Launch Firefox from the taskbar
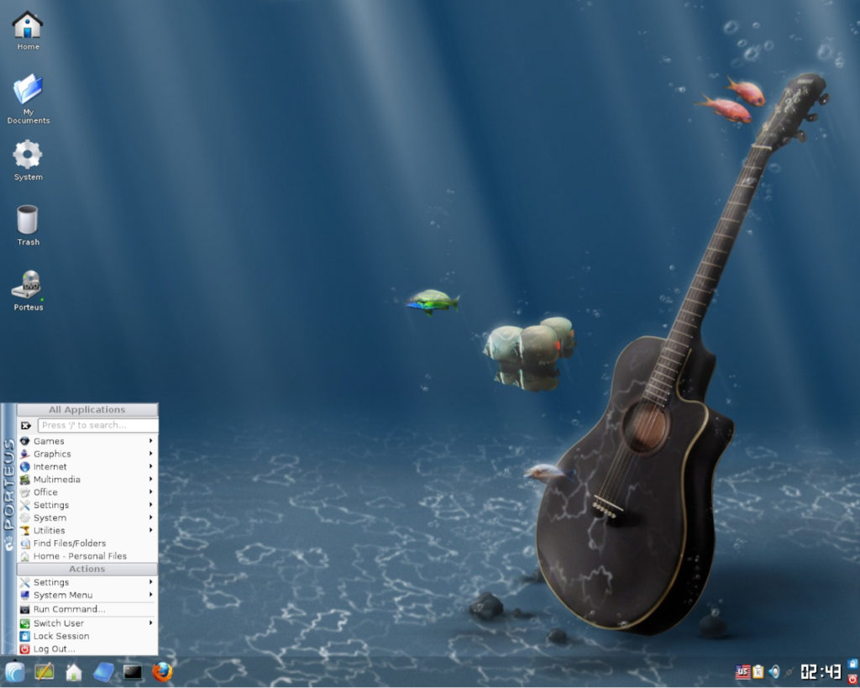The image size is (860, 688). pos(162,673)
